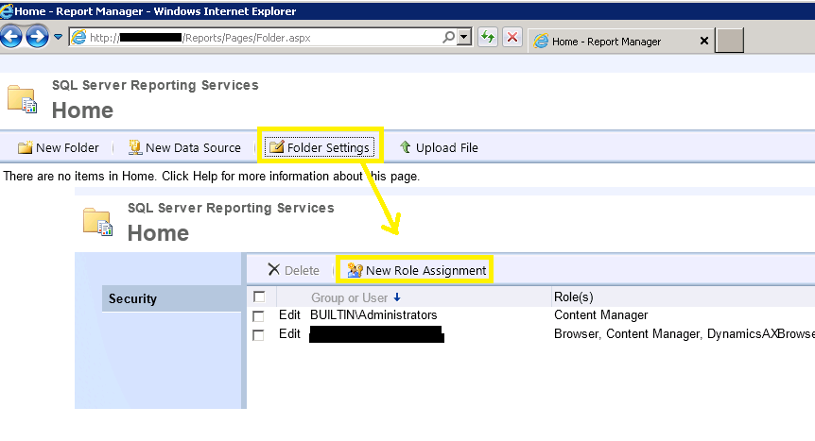The height and width of the screenshot is (441, 815).
Task: Click the Role(s) column header
Action: 573,297
